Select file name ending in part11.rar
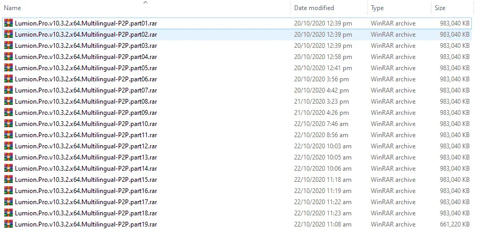The image size is (491, 251). tap(86, 135)
